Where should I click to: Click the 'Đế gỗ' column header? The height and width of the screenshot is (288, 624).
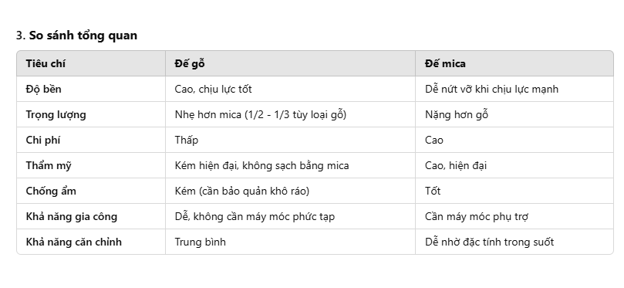click(x=190, y=64)
